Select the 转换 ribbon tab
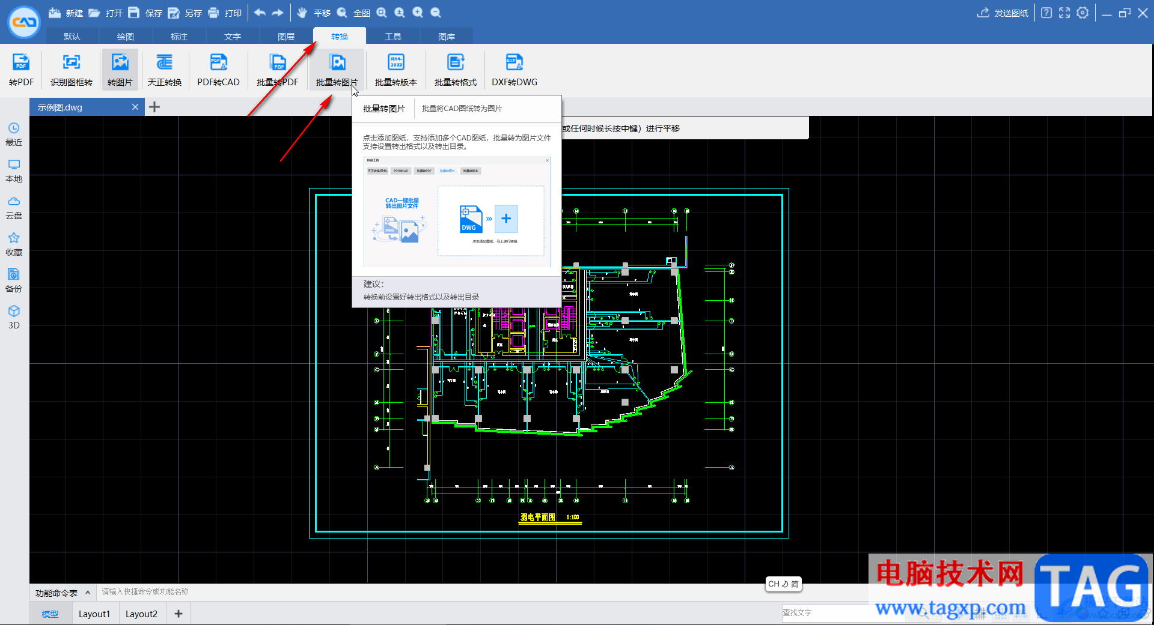Viewport: 1154px width, 625px height. click(340, 36)
